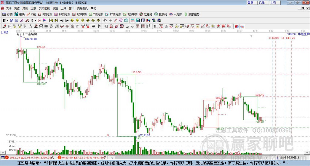310x166 pixels.
Task: Toggle the flag marker icon
Action: [45, 20]
